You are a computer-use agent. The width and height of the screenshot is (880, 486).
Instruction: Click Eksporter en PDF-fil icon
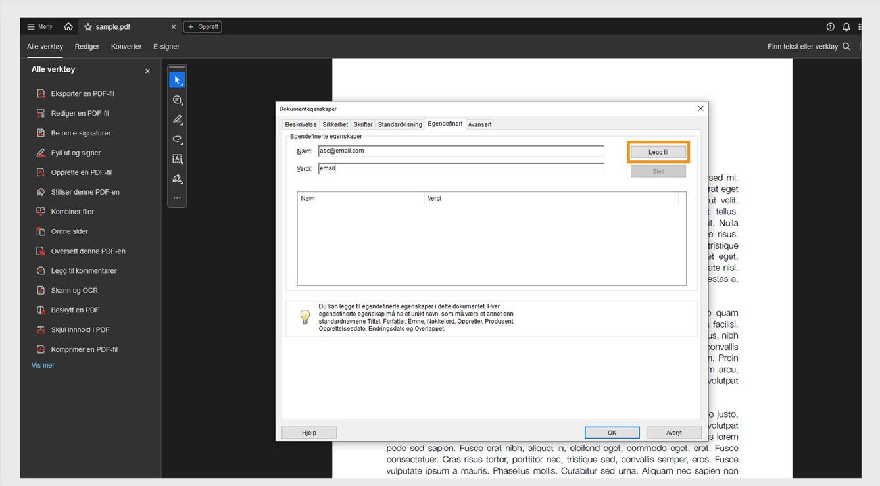(41, 93)
